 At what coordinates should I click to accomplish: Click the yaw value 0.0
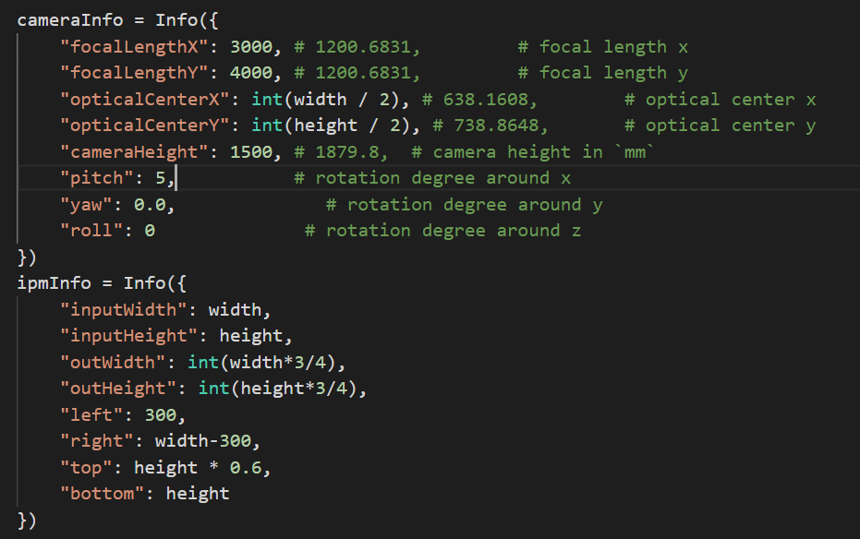click(150, 205)
